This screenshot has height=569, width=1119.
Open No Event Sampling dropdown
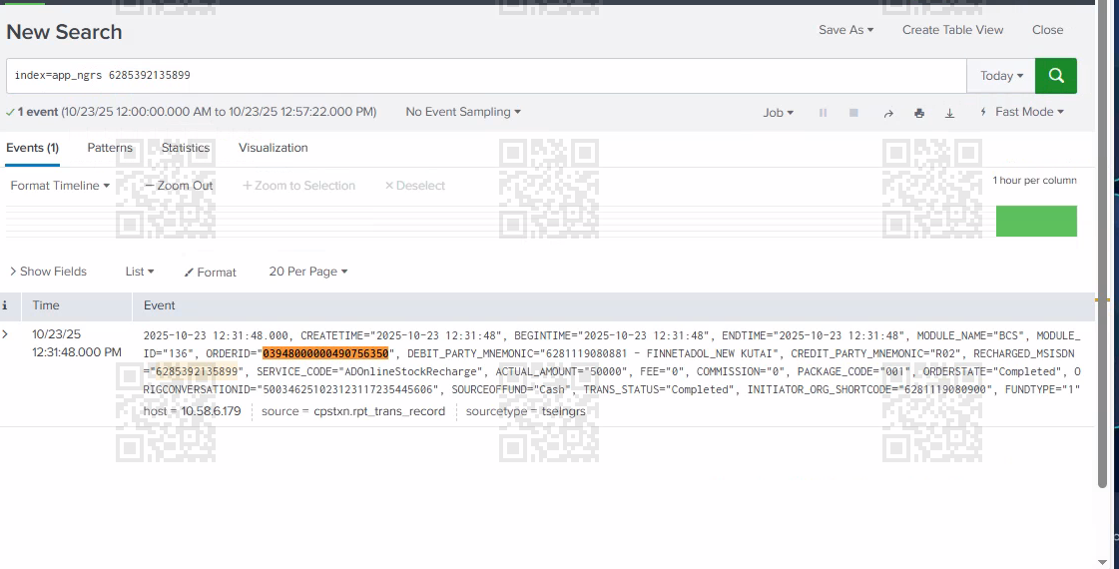point(463,112)
